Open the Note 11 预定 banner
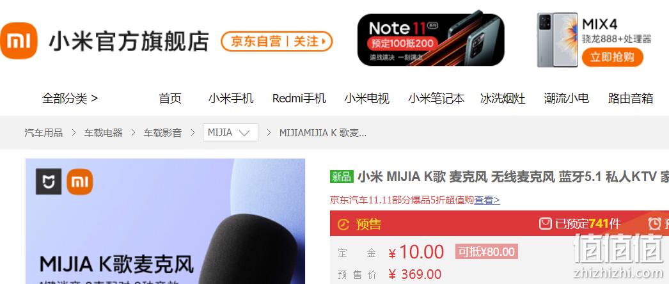Image resolution: width=669 pixels, height=284 pixels. [431, 40]
